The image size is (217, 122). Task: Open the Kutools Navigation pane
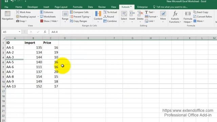7,16
